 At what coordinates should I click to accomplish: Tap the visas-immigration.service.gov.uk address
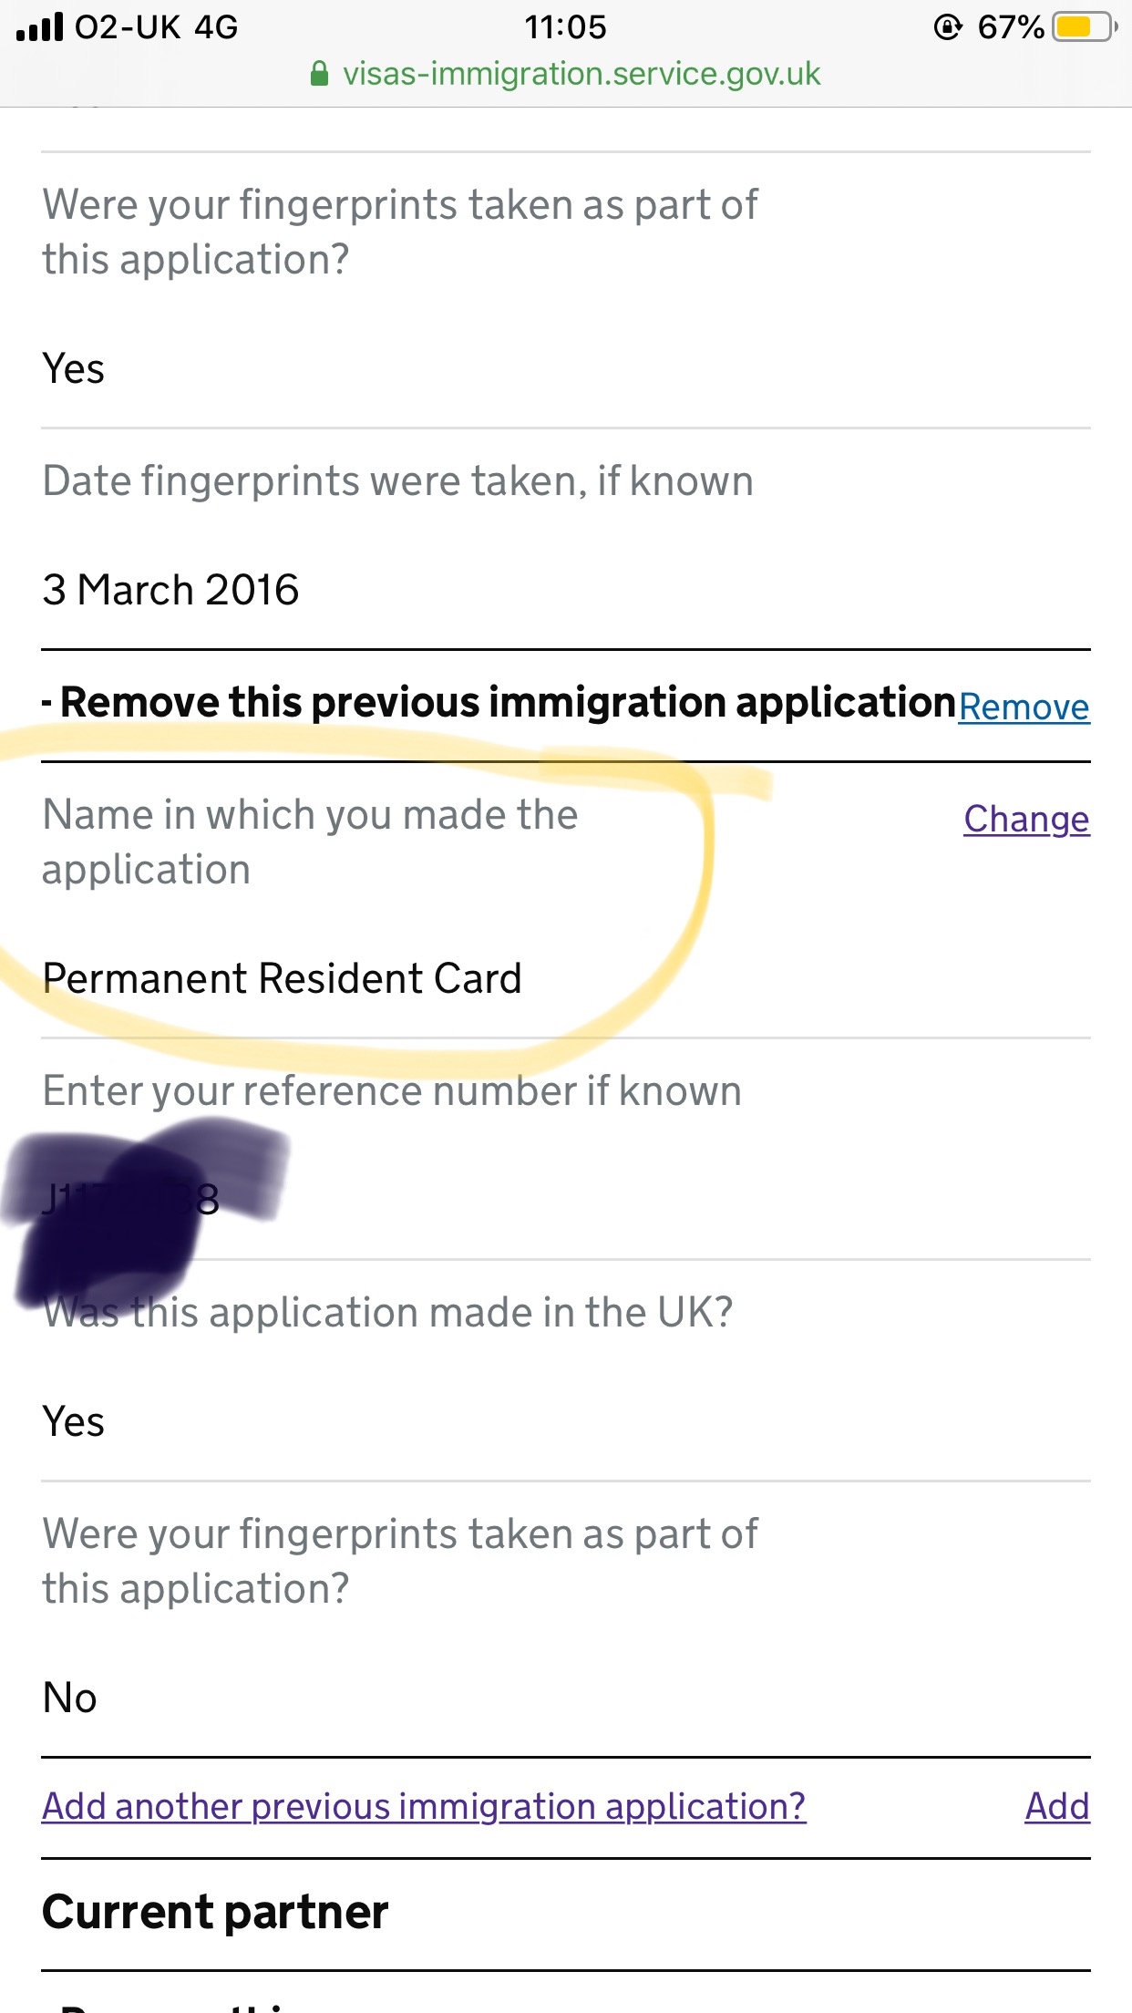click(581, 74)
